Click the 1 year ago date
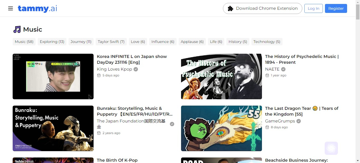 pyautogui.click(x=279, y=75)
